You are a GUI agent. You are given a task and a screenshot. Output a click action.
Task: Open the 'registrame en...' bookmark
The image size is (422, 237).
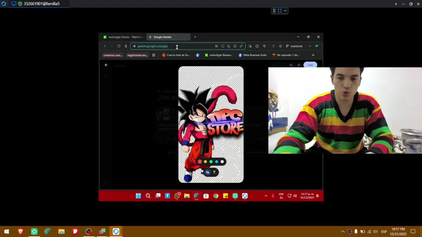pyautogui.click(x=137, y=55)
